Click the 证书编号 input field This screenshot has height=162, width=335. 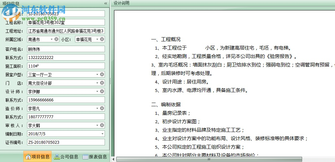[x=66, y=142]
